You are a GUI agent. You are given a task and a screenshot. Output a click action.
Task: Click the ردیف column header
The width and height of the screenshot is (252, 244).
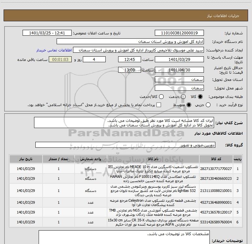[238, 159]
